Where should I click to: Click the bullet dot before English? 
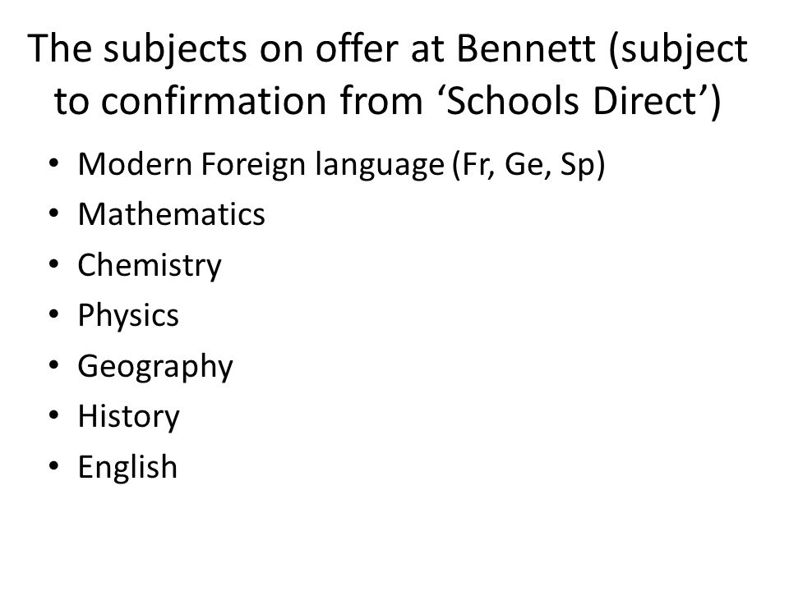(x=54, y=466)
